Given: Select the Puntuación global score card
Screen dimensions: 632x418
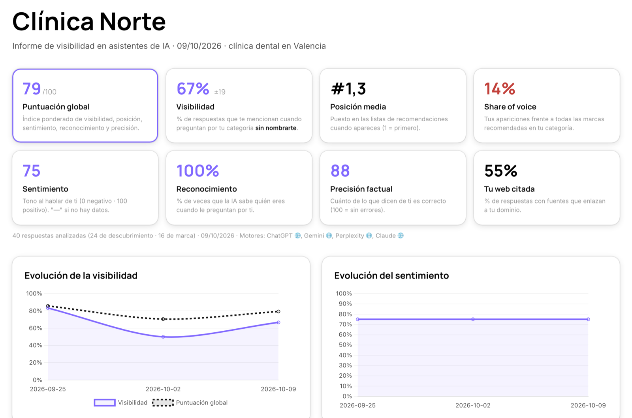Looking at the screenshot, I should [x=85, y=105].
